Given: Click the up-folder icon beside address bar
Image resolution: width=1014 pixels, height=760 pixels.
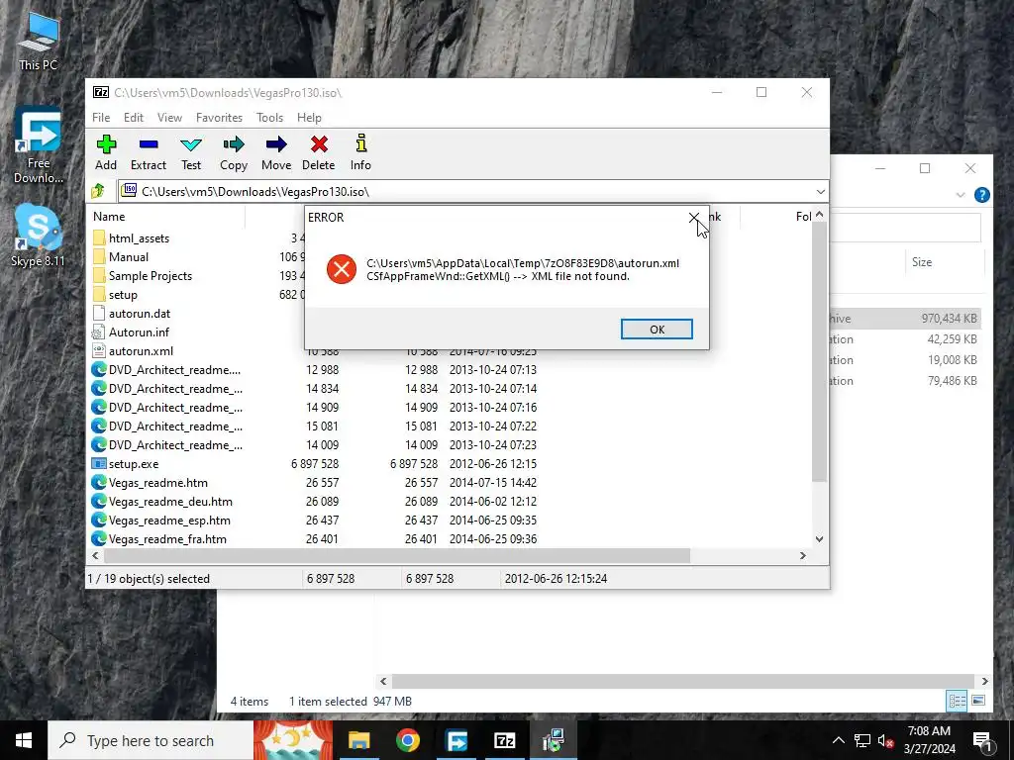Looking at the screenshot, I should pos(98,191).
